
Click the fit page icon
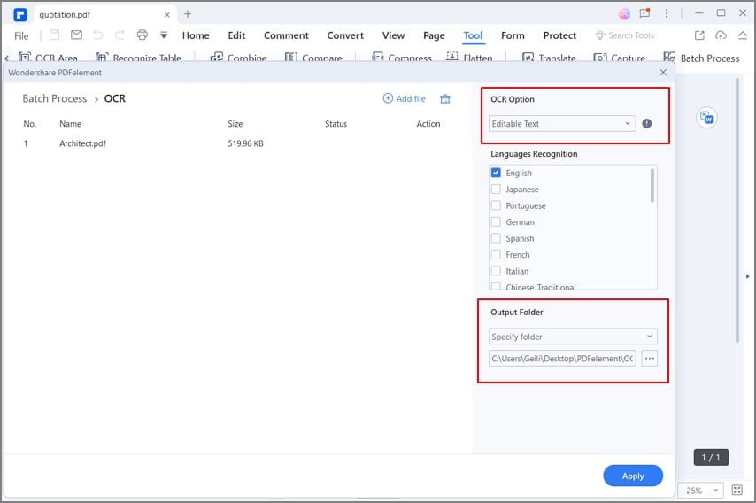pos(737,490)
